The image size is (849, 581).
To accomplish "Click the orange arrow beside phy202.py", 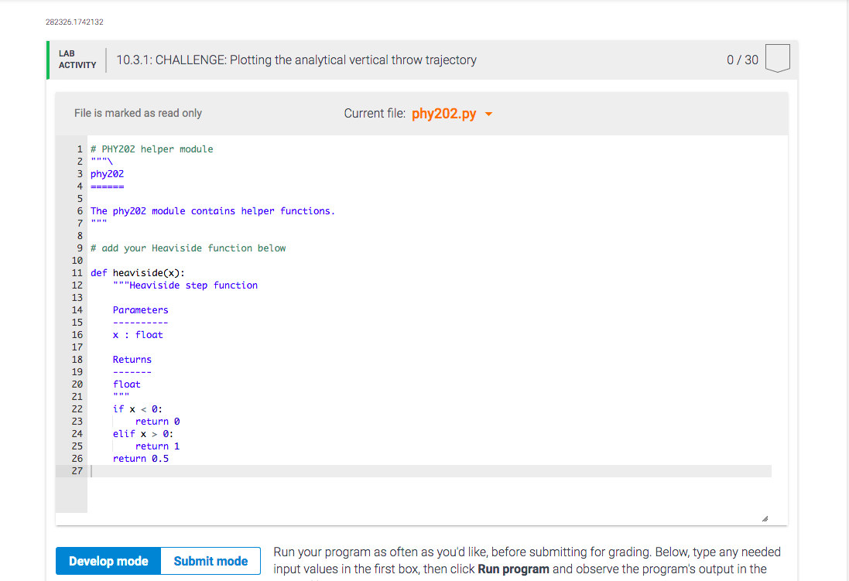I will click(x=488, y=113).
